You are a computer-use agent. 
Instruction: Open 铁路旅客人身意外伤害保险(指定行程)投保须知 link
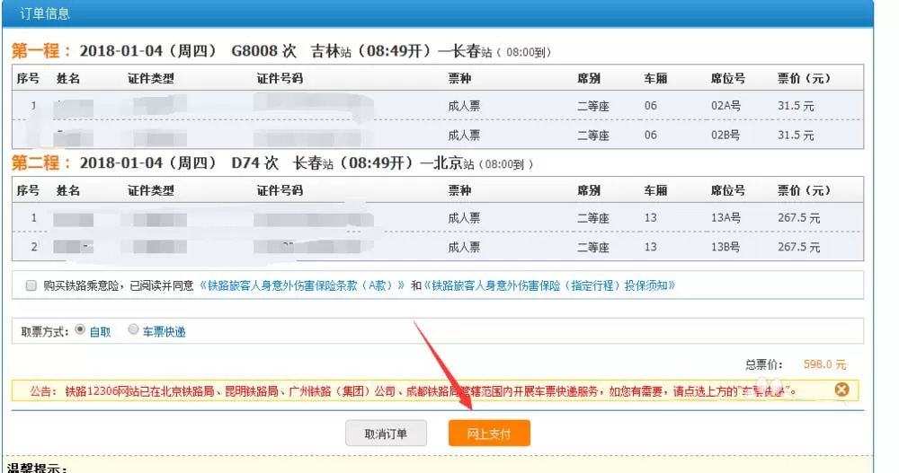click(549, 285)
